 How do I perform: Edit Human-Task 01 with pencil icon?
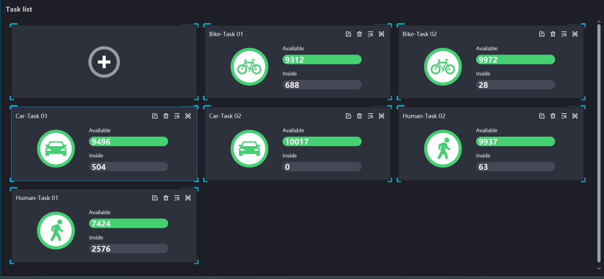(x=155, y=198)
